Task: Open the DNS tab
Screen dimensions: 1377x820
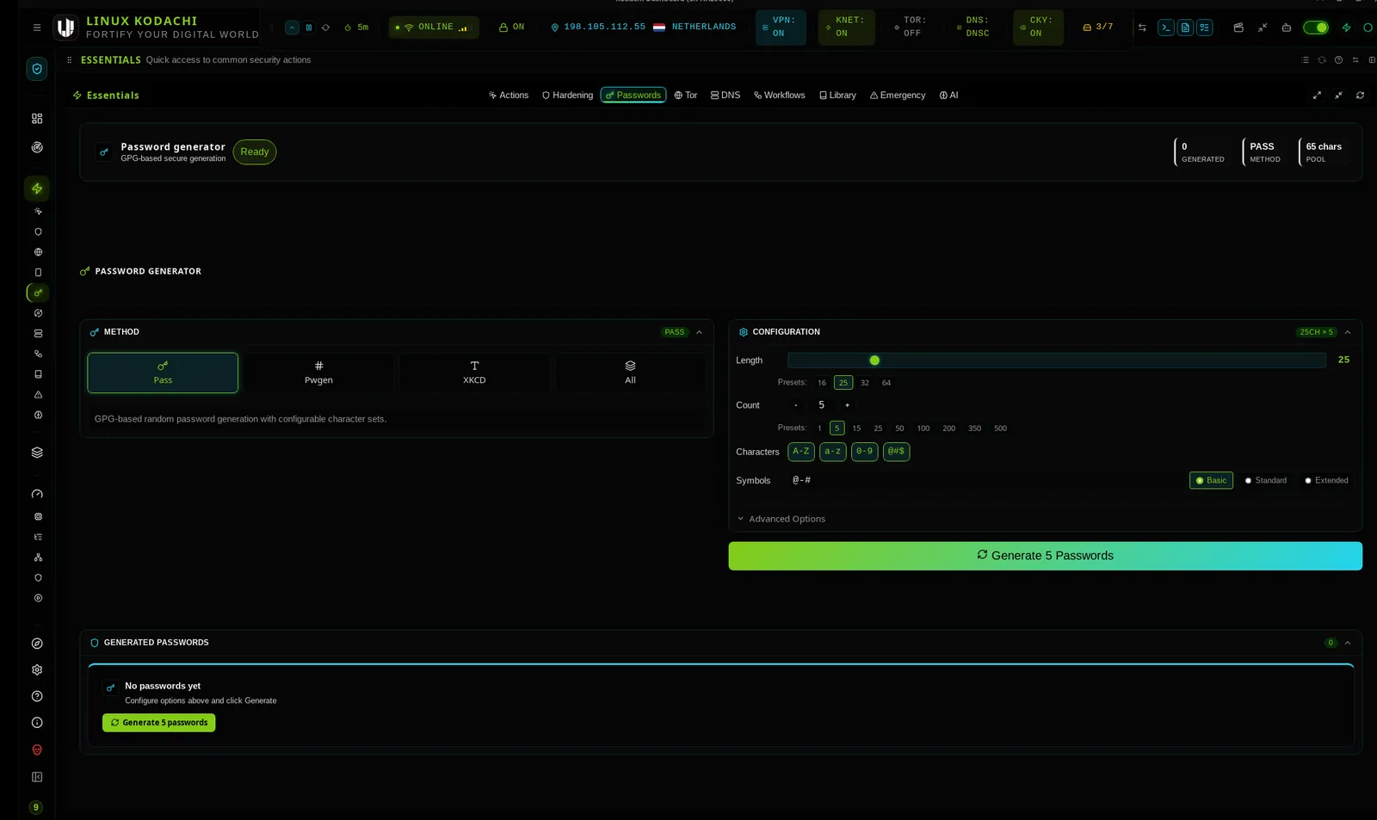Action: click(x=726, y=96)
